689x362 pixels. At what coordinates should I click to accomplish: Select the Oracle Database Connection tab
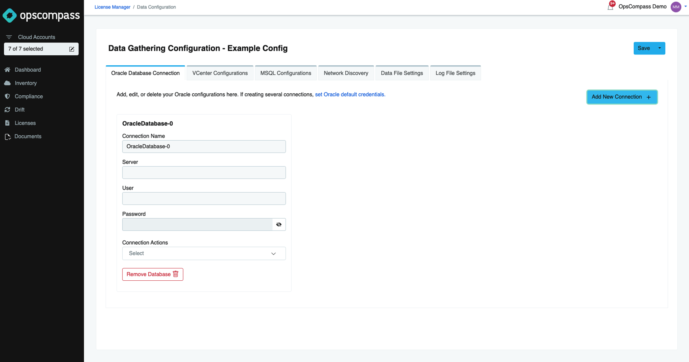(145, 73)
